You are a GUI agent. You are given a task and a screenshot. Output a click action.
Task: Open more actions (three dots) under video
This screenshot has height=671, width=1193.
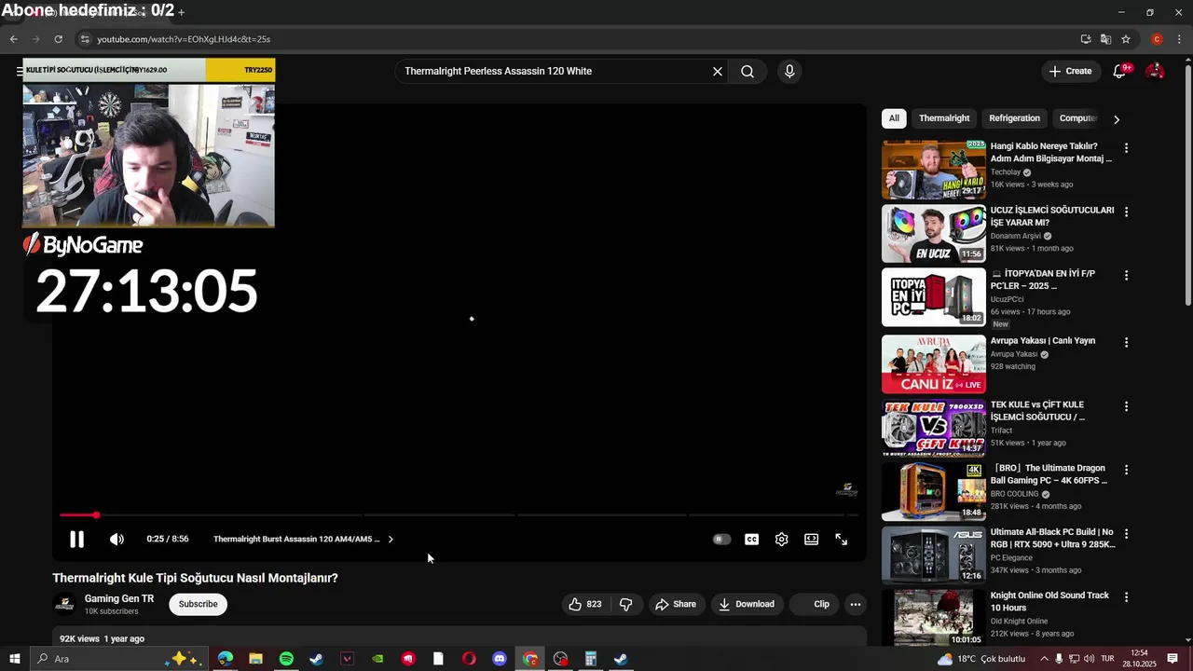855,604
